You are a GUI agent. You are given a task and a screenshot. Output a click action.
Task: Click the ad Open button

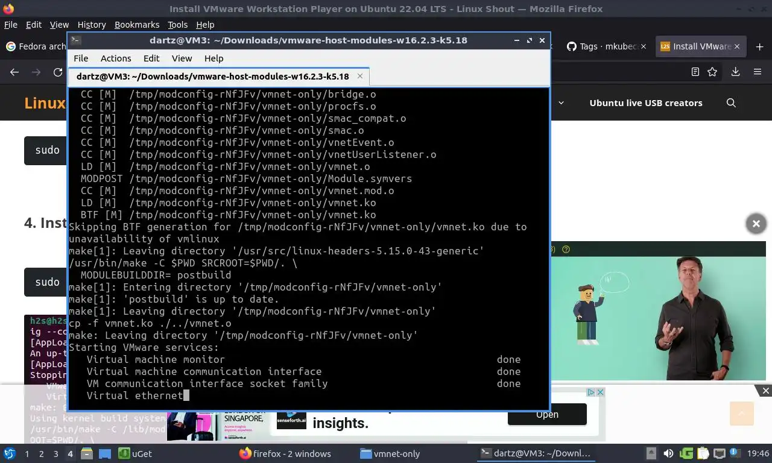click(547, 414)
